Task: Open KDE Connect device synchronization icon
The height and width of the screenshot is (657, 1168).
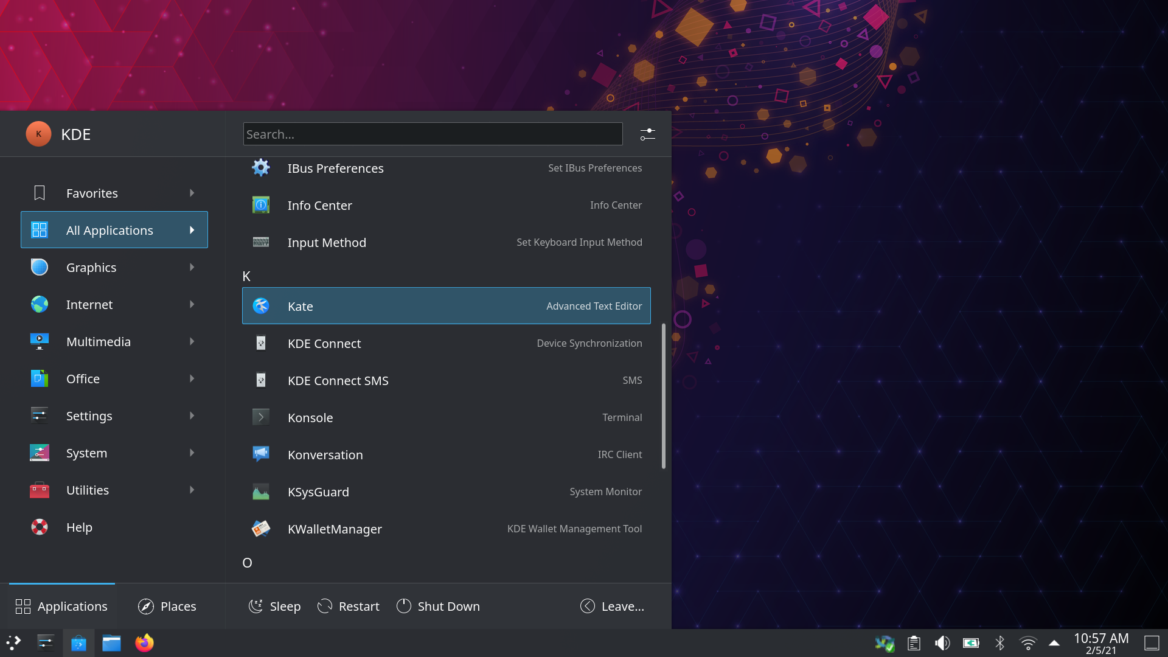Action: tap(261, 343)
